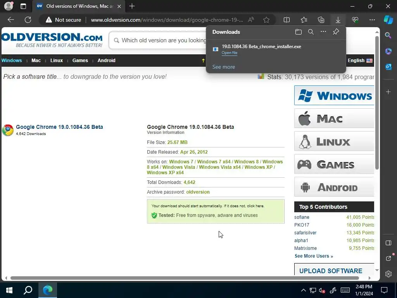Click the Edge icon in taskbar
The width and height of the screenshot is (397, 298).
coord(48,290)
